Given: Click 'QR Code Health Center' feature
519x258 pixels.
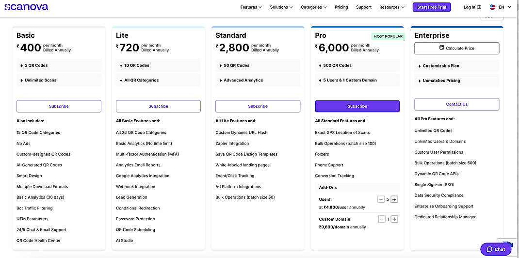Looking at the screenshot, I should coord(39,241).
